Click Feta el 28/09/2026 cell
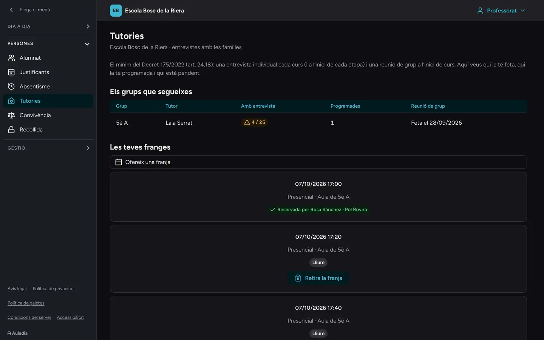 pyautogui.click(x=436, y=123)
